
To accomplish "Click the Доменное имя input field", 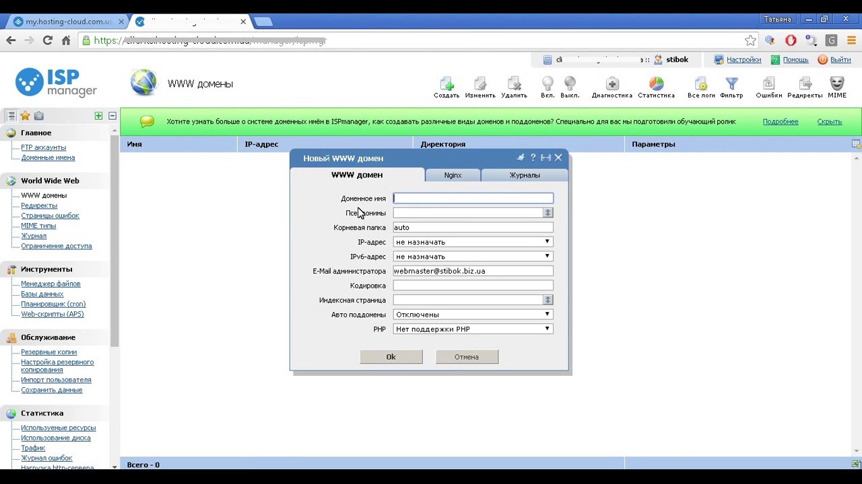I will coord(473,198).
